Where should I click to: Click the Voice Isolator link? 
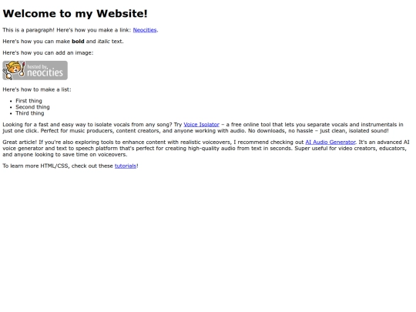(201, 125)
